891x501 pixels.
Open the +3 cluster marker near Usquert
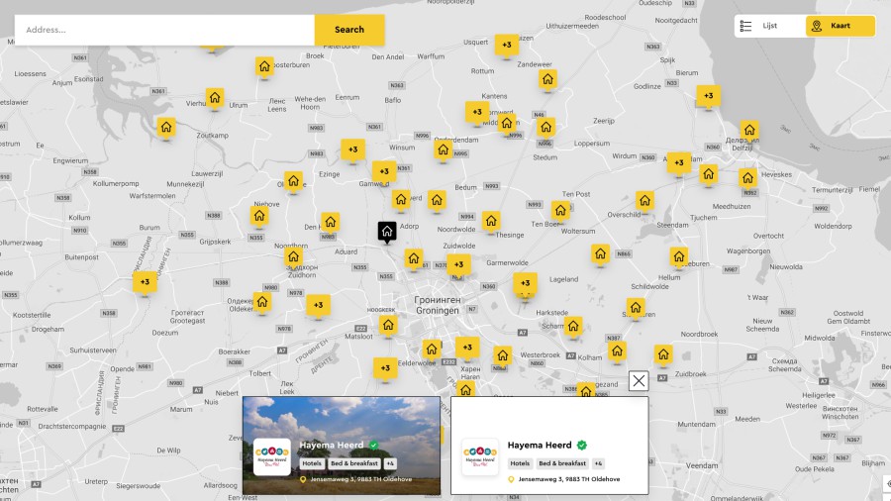point(506,45)
